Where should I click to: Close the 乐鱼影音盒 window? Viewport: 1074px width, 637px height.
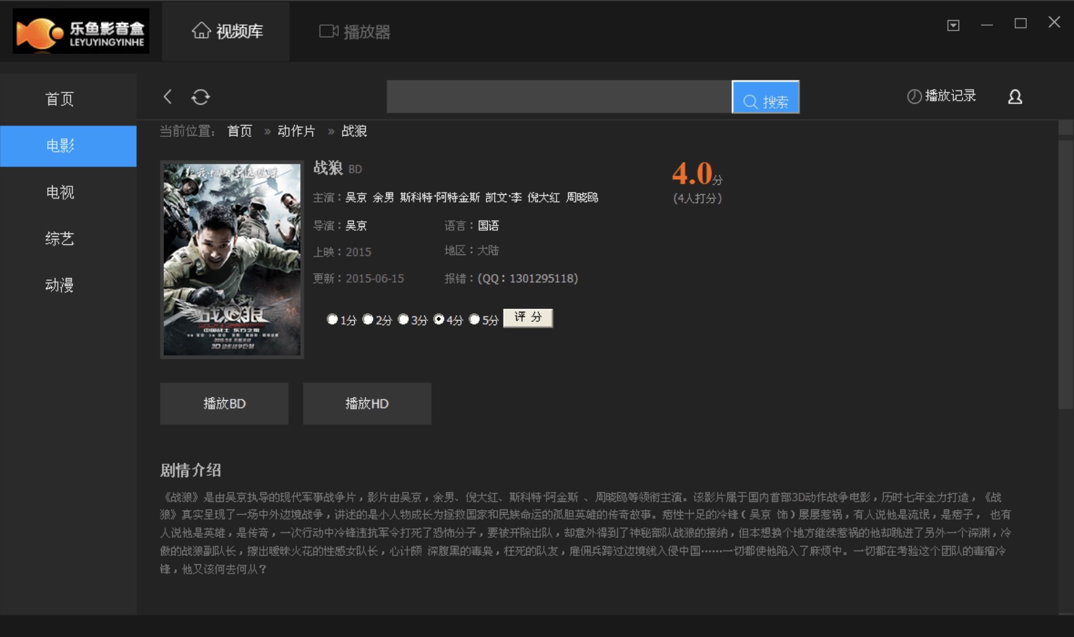(x=1054, y=22)
